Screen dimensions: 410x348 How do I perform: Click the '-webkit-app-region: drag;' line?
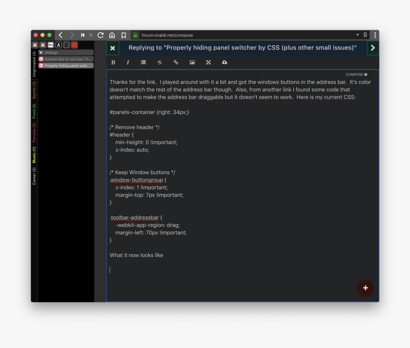pyautogui.click(x=147, y=225)
